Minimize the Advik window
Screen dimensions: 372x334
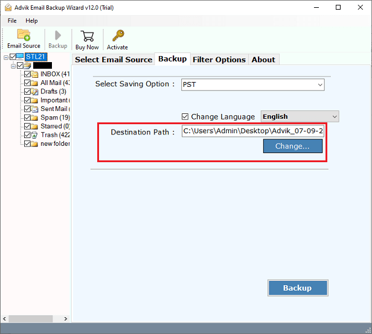316,8
